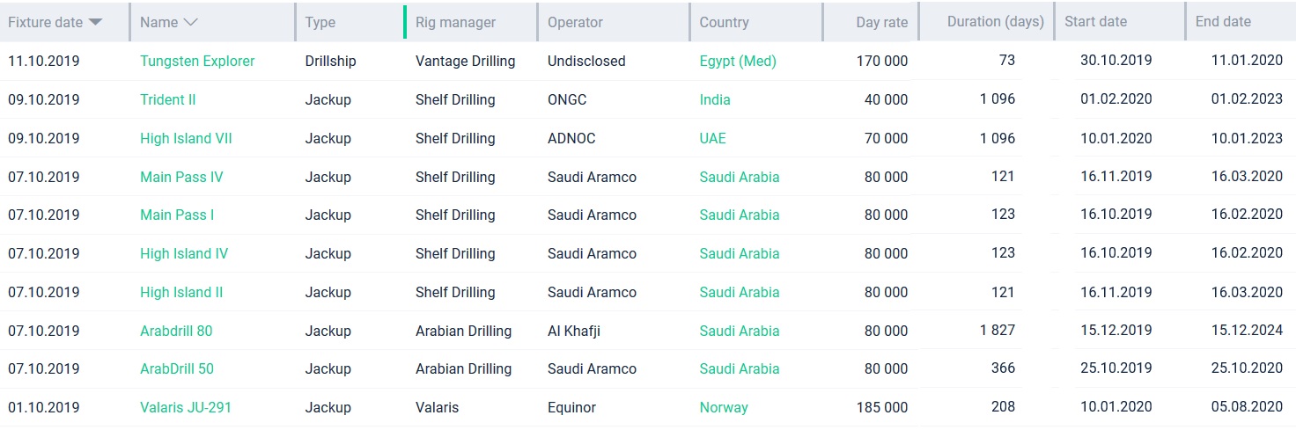Open the Trident II rig link
The height and width of the screenshot is (430, 1296).
coord(167,99)
